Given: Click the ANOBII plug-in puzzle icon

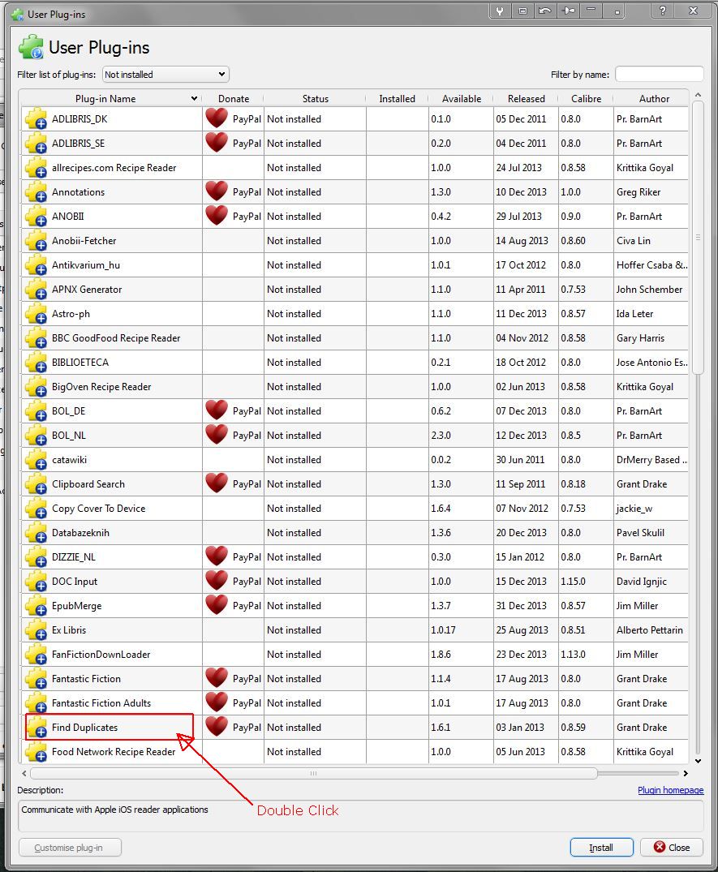Looking at the screenshot, I should (x=36, y=217).
